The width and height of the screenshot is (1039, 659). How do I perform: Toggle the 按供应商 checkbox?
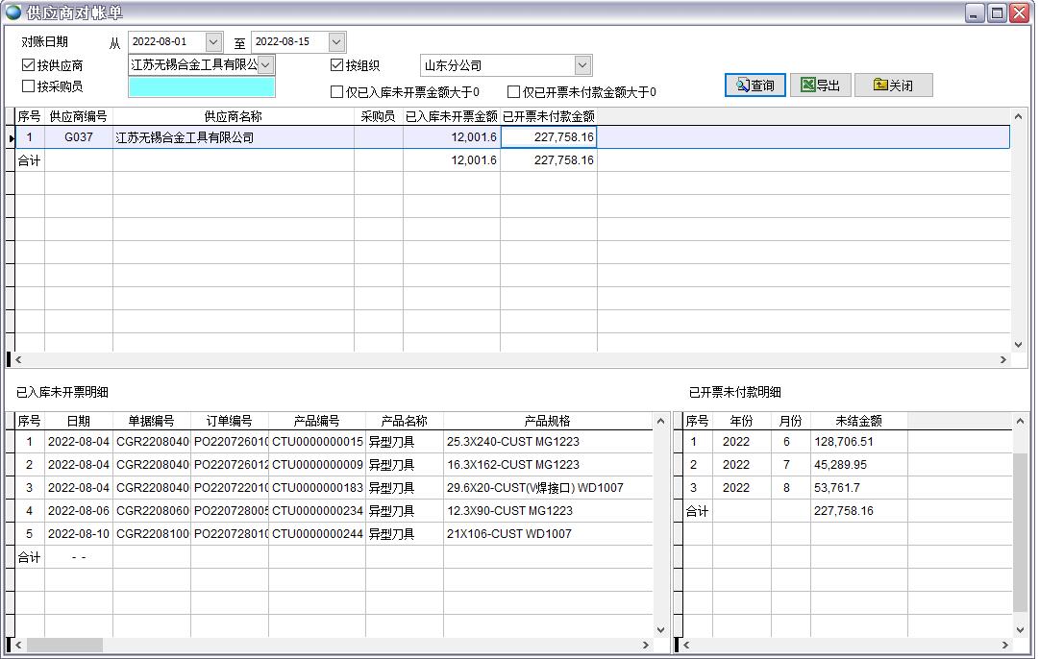[28, 65]
